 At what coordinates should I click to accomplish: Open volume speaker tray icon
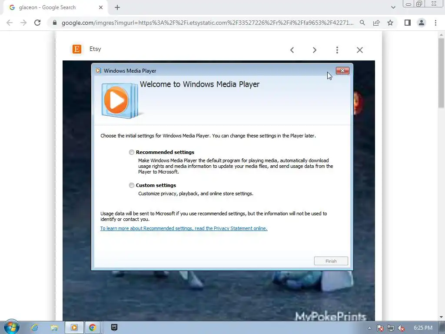tap(401, 328)
